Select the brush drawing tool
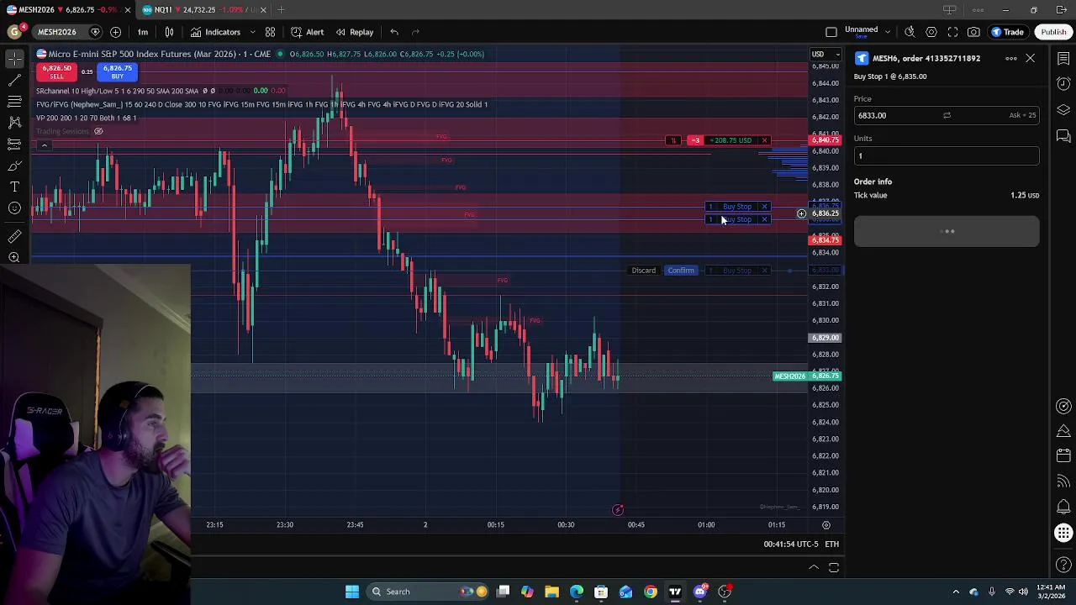The width and height of the screenshot is (1076, 605). tap(14, 166)
